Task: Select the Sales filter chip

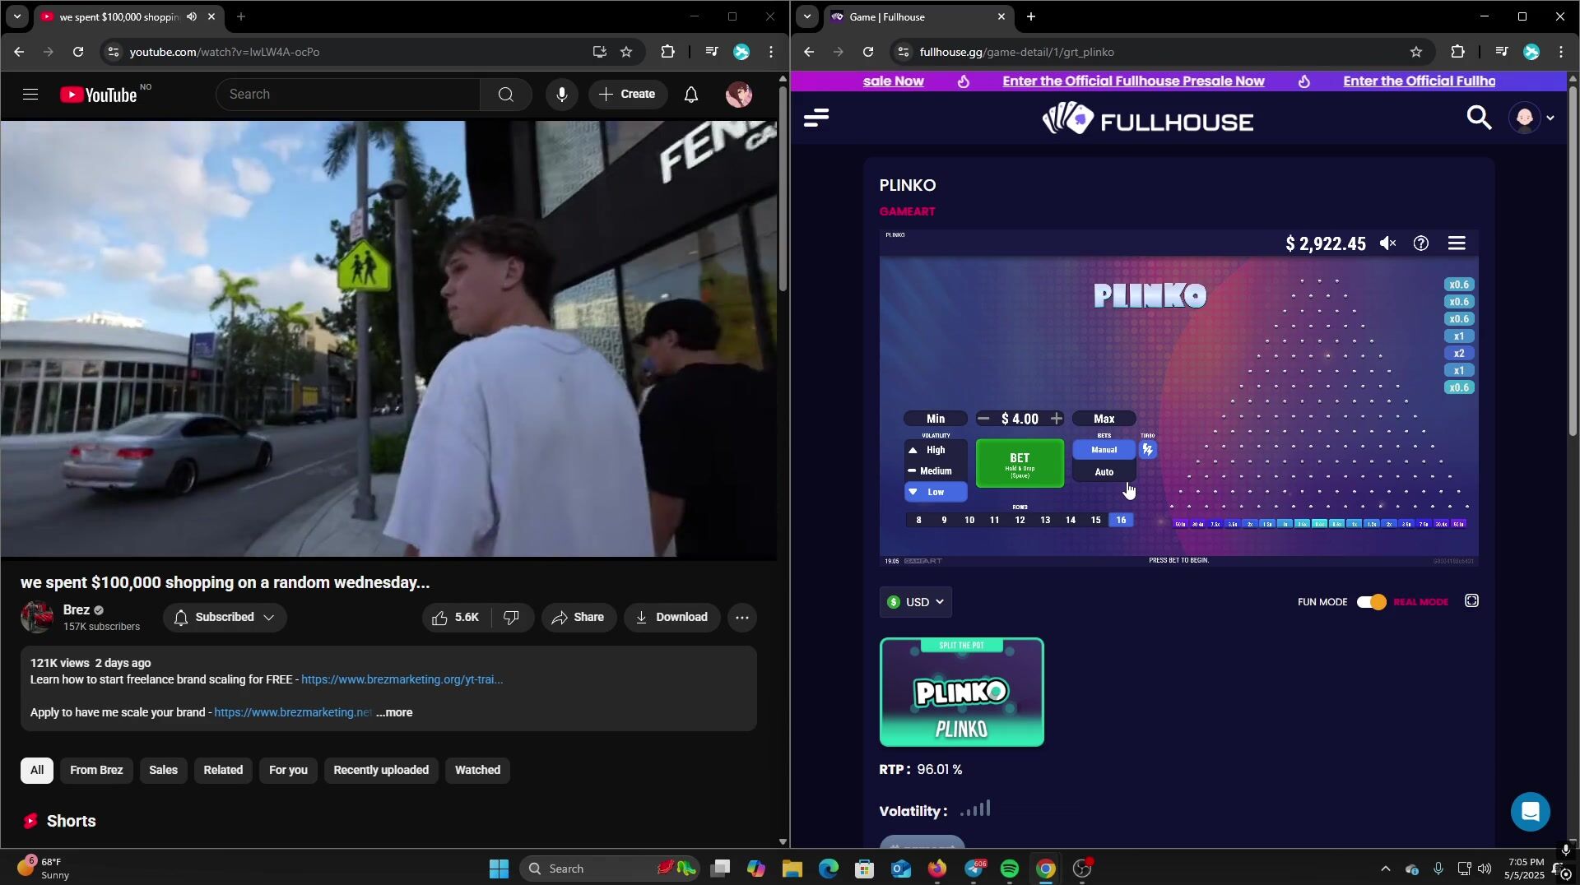Action: (x=163, y=771)
